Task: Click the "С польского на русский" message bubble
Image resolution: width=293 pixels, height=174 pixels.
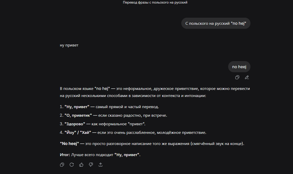Action: coord(216,23)
